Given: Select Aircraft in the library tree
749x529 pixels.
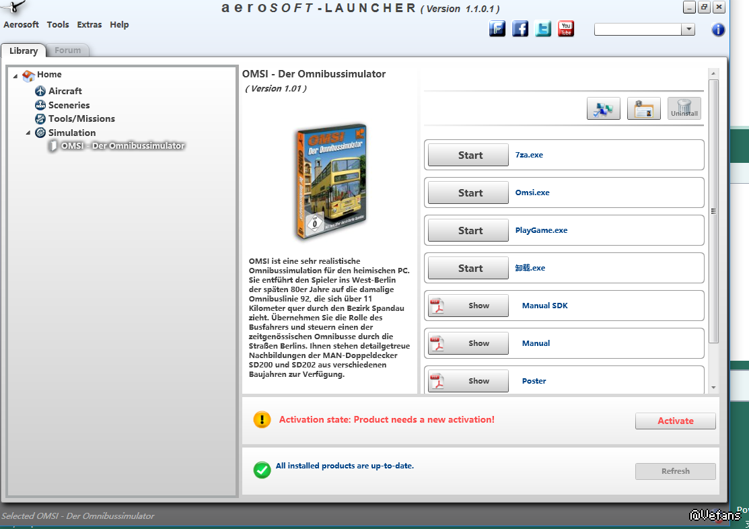Looking at the screenshot, I should 65,91.
